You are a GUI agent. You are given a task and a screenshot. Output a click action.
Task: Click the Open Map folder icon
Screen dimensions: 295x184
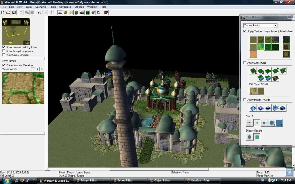pos(8,13)
